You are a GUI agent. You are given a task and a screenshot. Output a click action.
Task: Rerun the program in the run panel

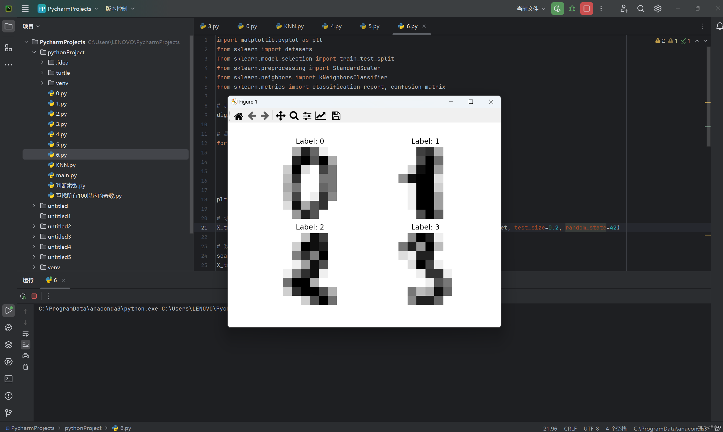[x=23, y=296]
